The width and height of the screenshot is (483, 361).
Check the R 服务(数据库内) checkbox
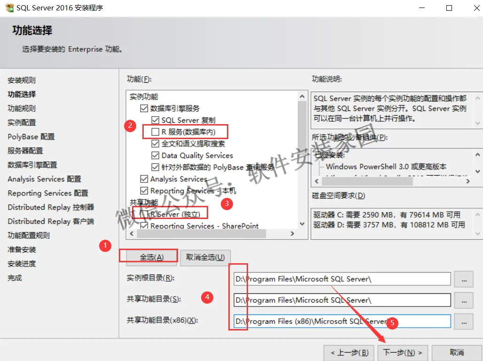pos(155,132)
